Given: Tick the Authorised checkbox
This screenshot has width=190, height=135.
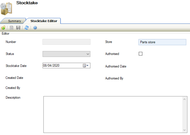Looking at the screenshot, I should 140,54.
